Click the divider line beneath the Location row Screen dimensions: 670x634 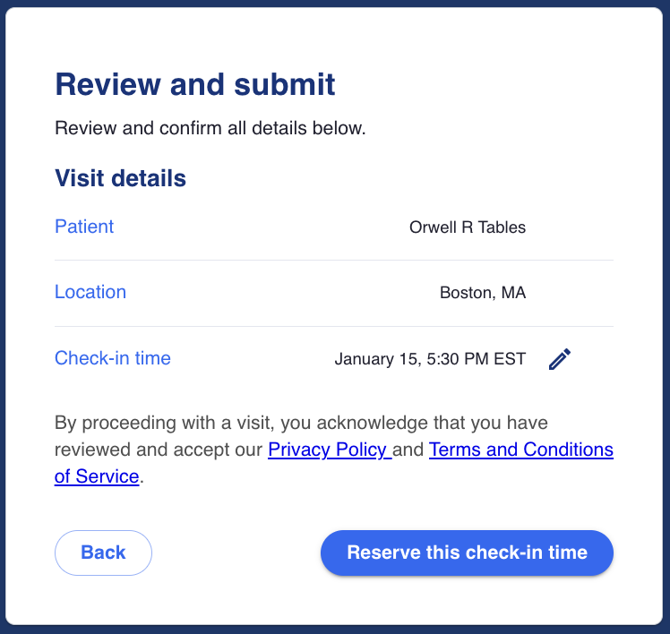334,326
